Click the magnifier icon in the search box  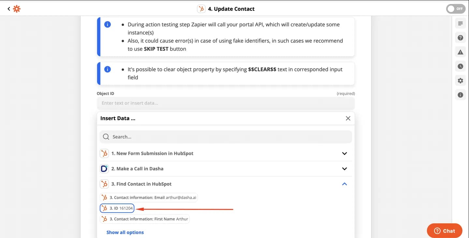click(x=106, y=137)
